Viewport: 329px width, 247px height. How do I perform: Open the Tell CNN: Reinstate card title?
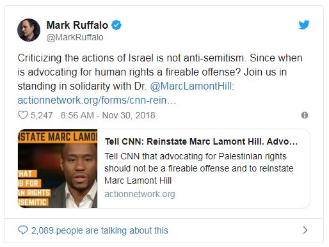tap(201, 141)
